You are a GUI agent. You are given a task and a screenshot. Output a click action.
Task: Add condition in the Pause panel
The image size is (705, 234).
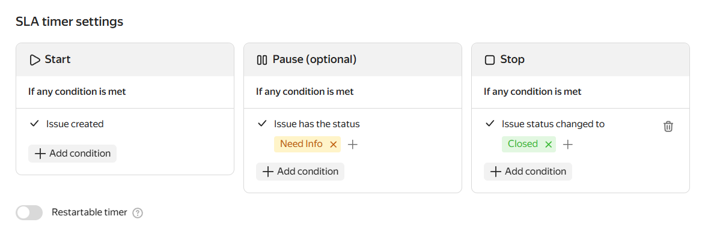click(301, 172)
